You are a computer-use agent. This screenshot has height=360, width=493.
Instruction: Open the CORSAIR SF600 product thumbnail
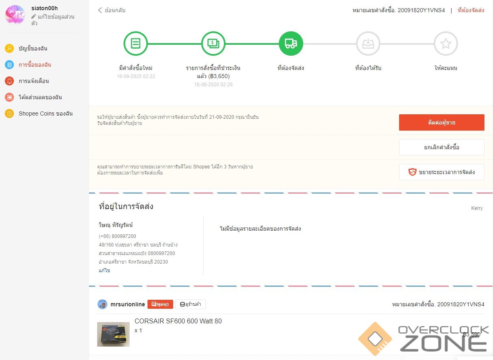[x=113, y=334]
